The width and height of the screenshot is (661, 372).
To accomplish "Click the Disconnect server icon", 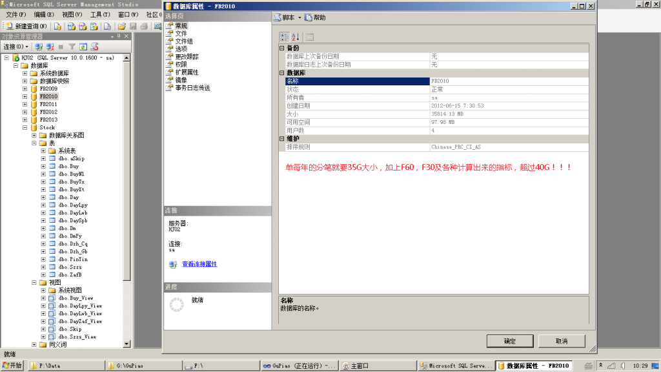I will coord(50,46).
